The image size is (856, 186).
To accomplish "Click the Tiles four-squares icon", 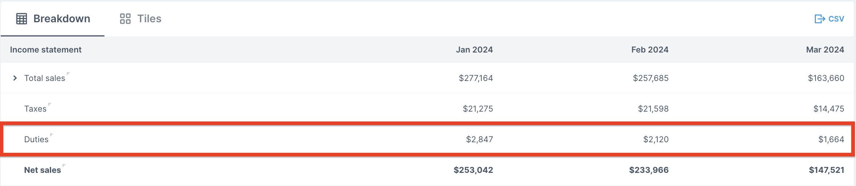I will point(125,19).
